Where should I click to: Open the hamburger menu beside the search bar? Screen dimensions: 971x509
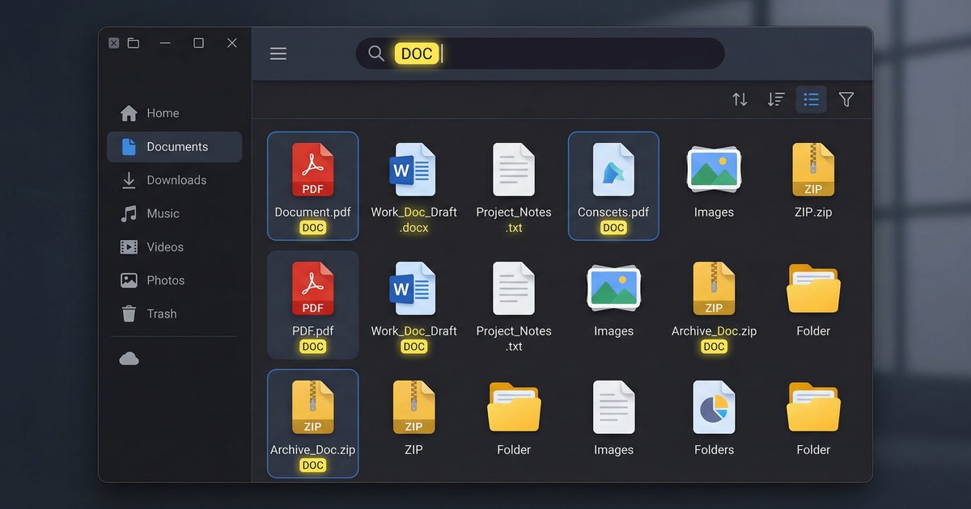pyautogui.click(x=278, y=53)
